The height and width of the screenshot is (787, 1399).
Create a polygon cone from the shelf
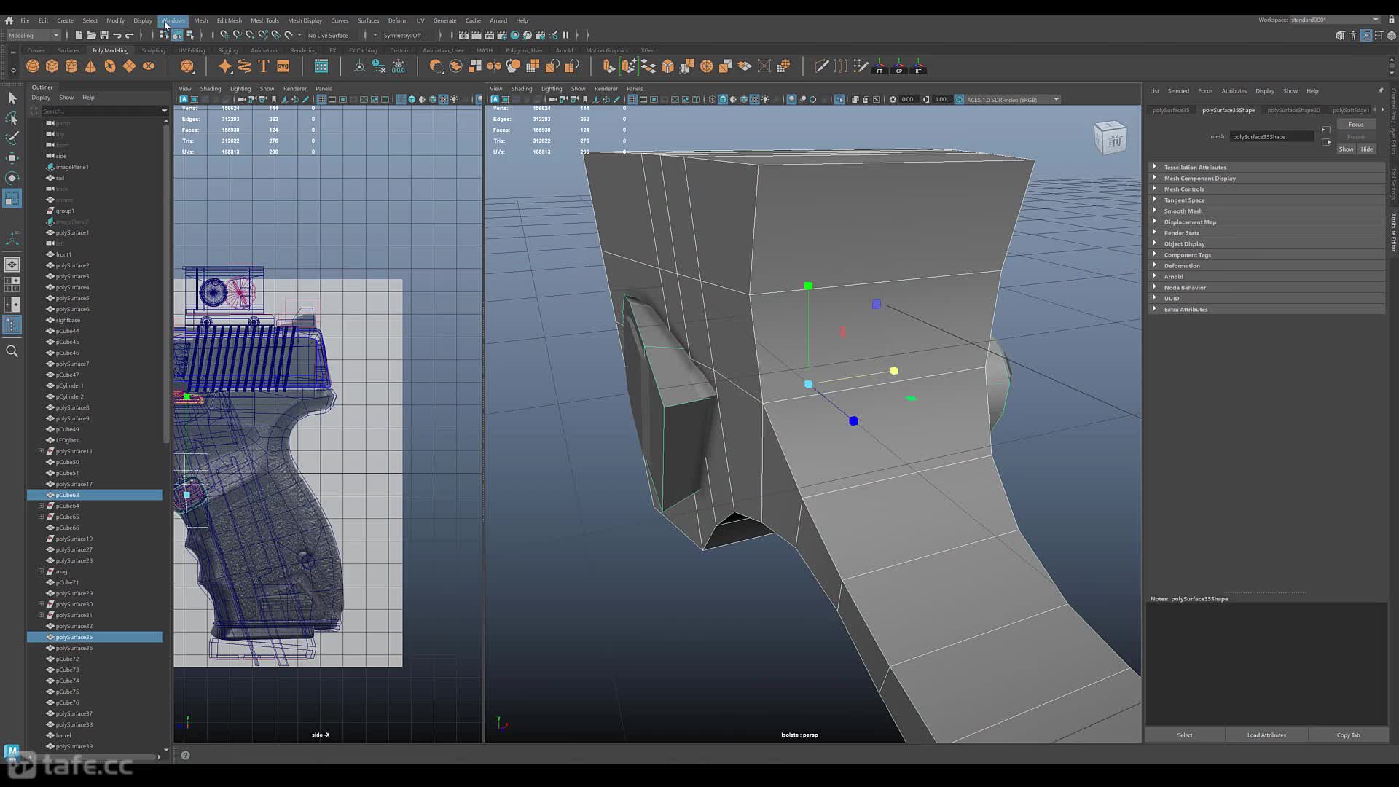(90, 66)
